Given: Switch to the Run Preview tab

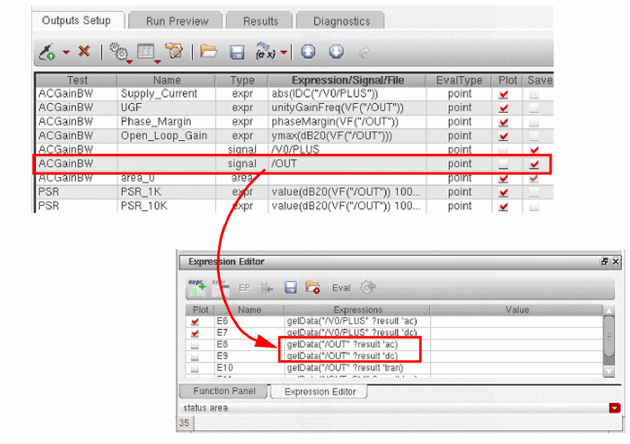Looking at the screenshot, I should tap(177, 21).
